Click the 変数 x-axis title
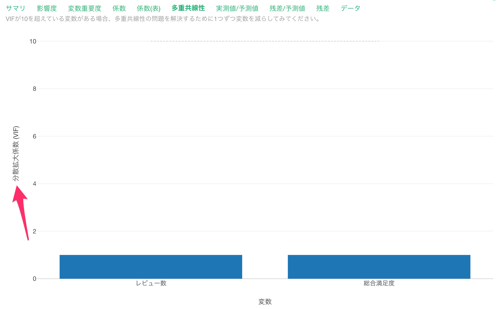501x309 pixels. [265, 301]
